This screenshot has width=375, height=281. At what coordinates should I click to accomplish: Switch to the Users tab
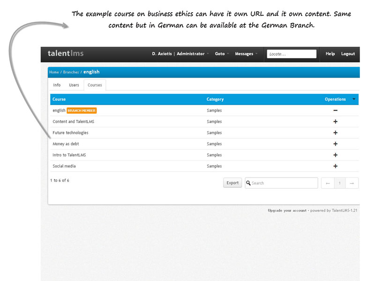(74, 85)
